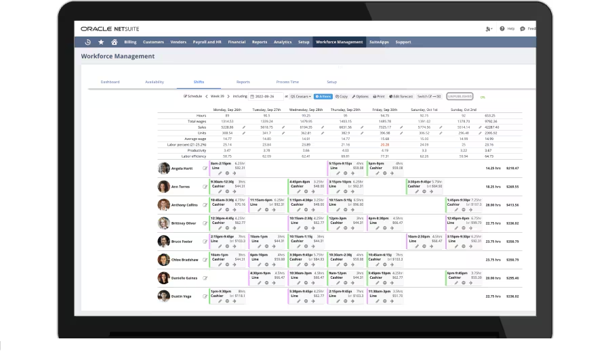Click Dustin Vega's profile photo
Image resolution: width=610 pixels, height=358 pixels.
[x=163, y=296]
